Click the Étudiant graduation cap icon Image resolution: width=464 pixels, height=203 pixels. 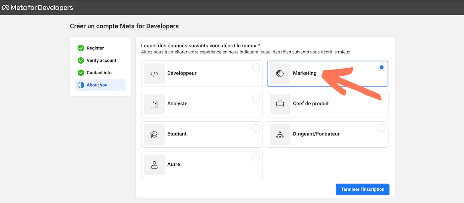(x=154, y=134)
